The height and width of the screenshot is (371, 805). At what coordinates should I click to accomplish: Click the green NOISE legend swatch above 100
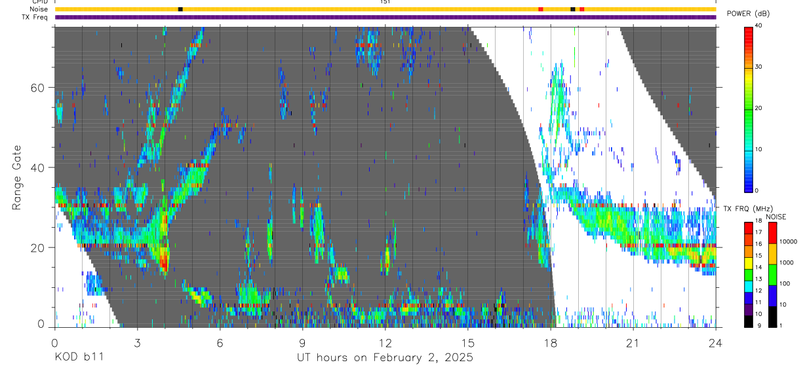point(773,275)
